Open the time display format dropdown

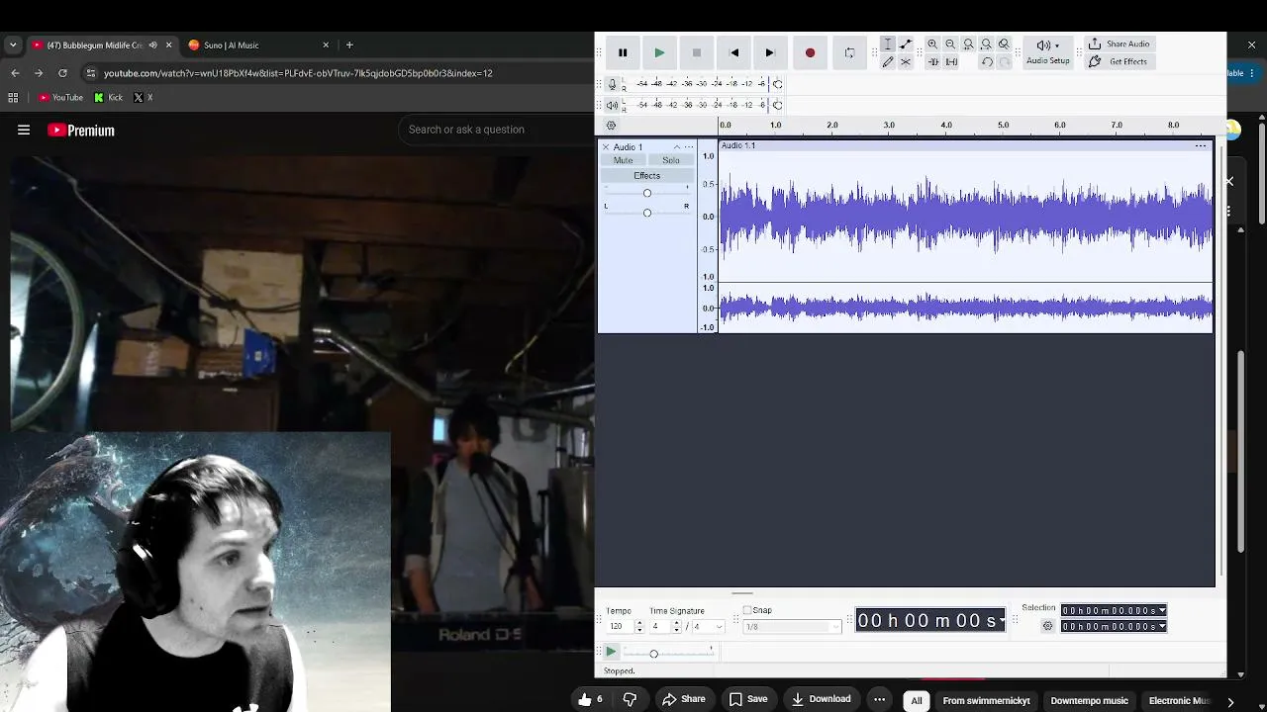(1003, 620)
